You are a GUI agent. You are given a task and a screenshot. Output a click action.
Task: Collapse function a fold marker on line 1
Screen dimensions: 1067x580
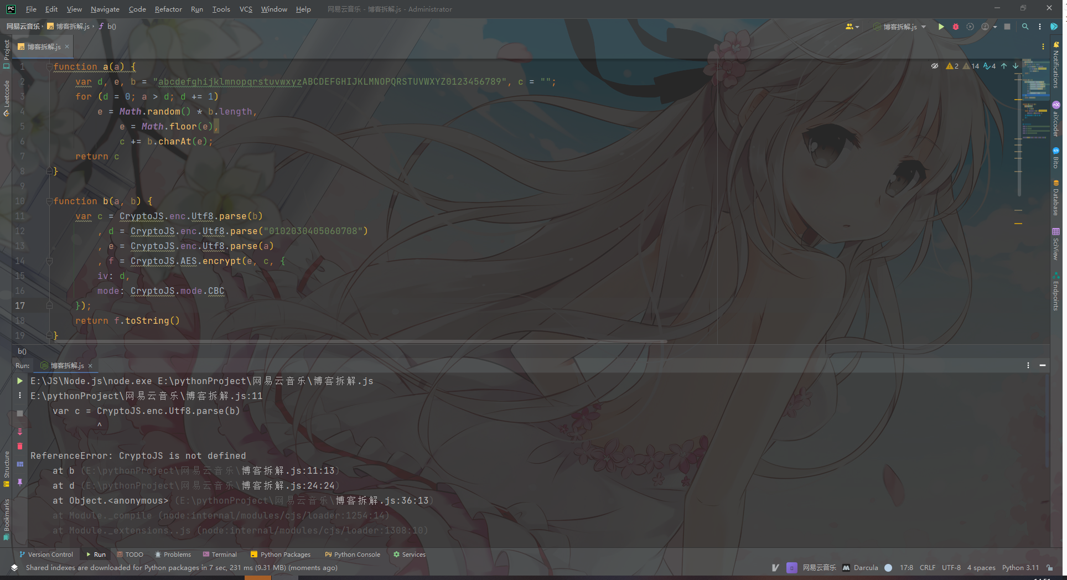tap(49, 67)
